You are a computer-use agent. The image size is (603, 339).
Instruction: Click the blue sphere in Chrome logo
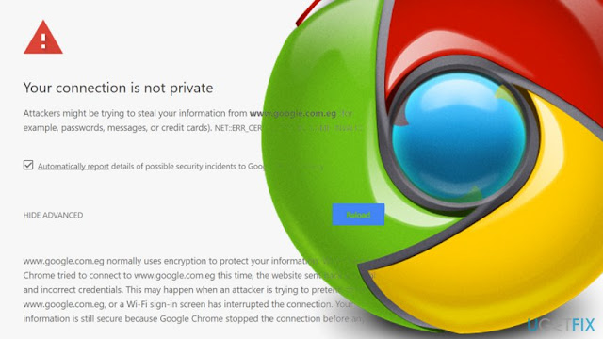click(459, 137)
